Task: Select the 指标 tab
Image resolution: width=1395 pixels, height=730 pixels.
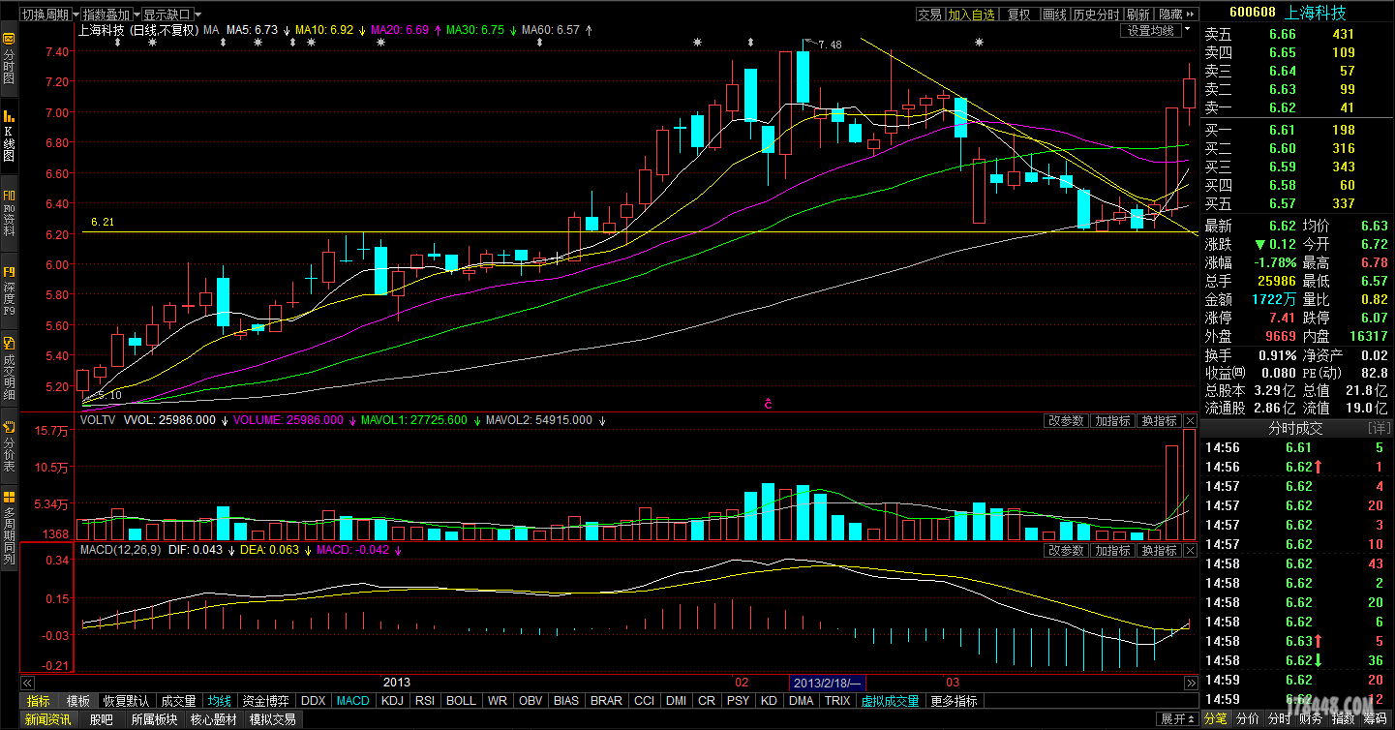Action: [x=38, y=701]
